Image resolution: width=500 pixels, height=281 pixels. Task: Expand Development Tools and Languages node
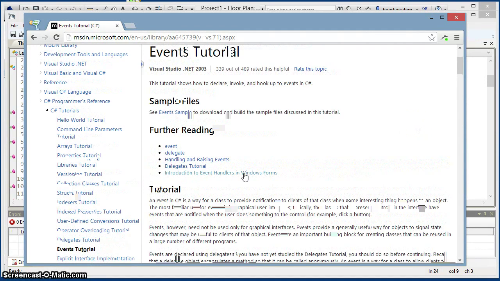pos(40,54)
